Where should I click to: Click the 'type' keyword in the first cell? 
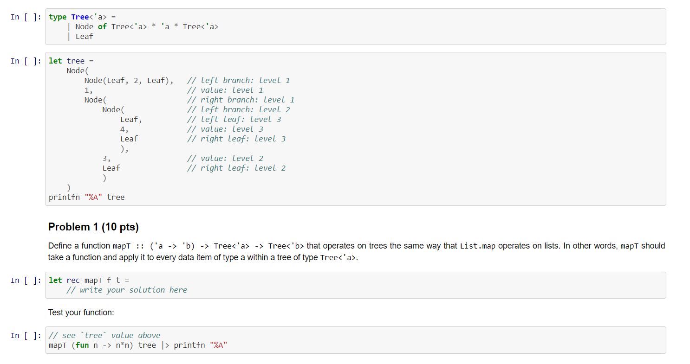58,17
